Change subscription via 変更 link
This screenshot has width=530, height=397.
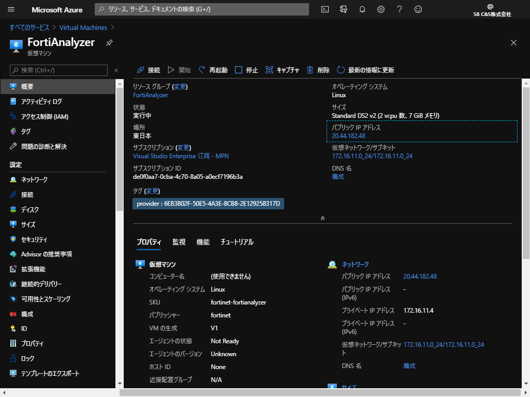click(183, 147)
